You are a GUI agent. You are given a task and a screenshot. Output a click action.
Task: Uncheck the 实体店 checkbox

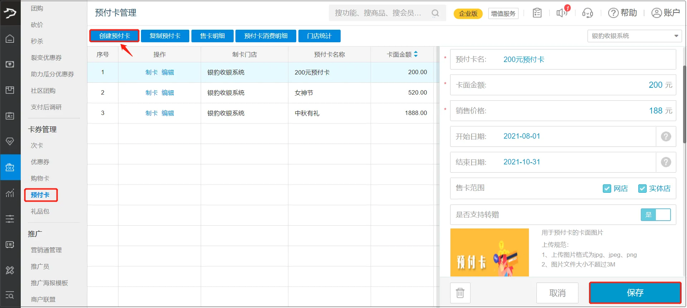tap(642, 188)
